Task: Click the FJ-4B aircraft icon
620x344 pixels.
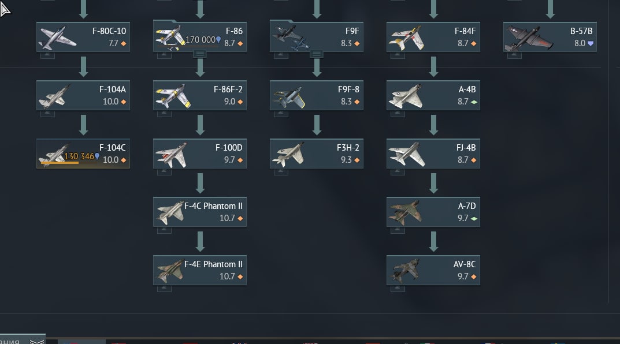Action: 406,155
